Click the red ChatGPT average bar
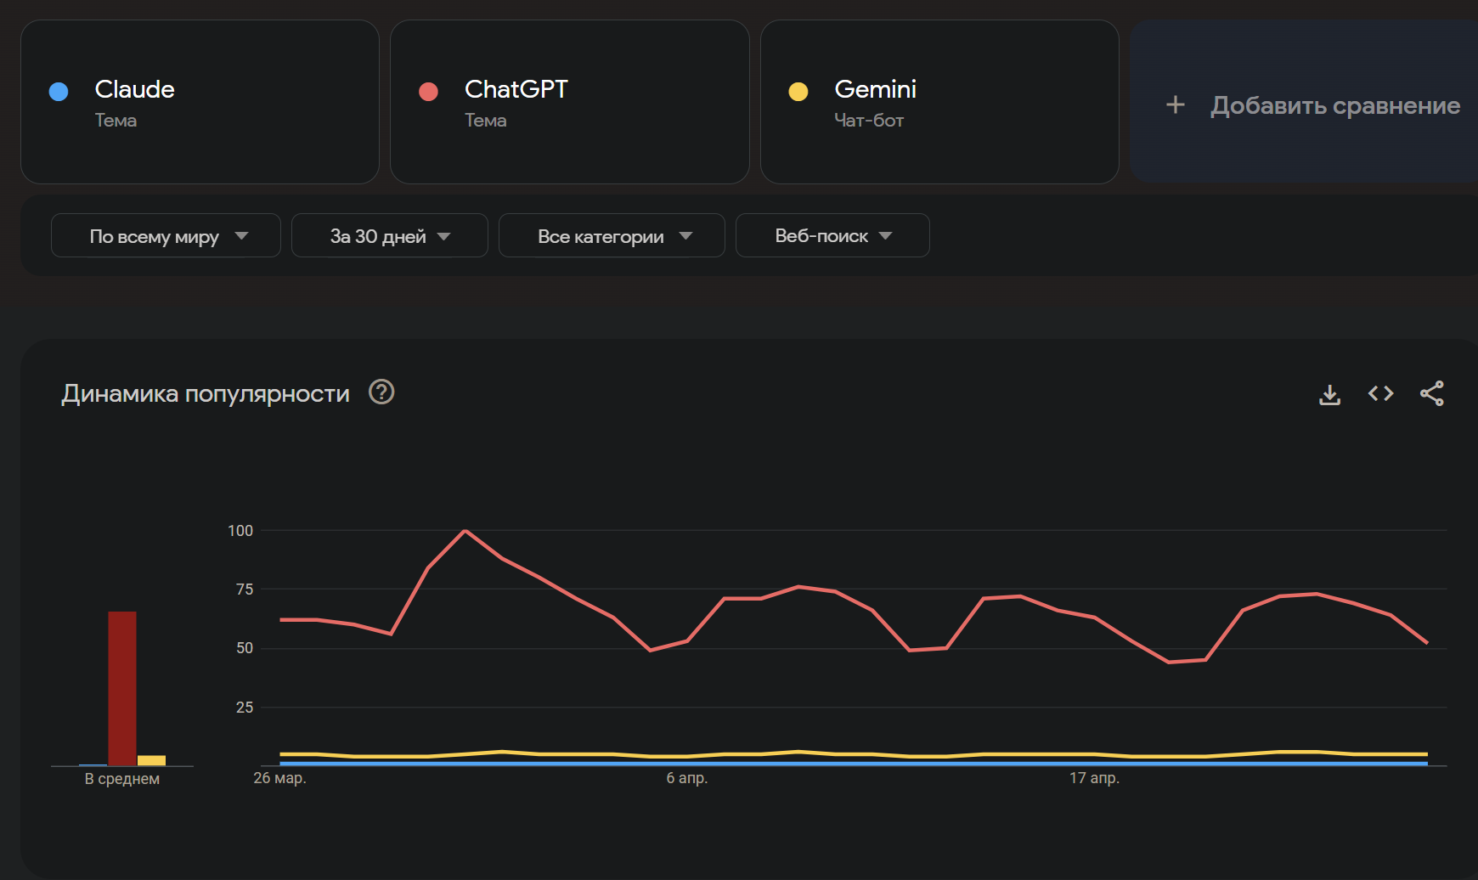Image resolution: width=1478 pixels, height=880 pixels. [x=122, y=688]
